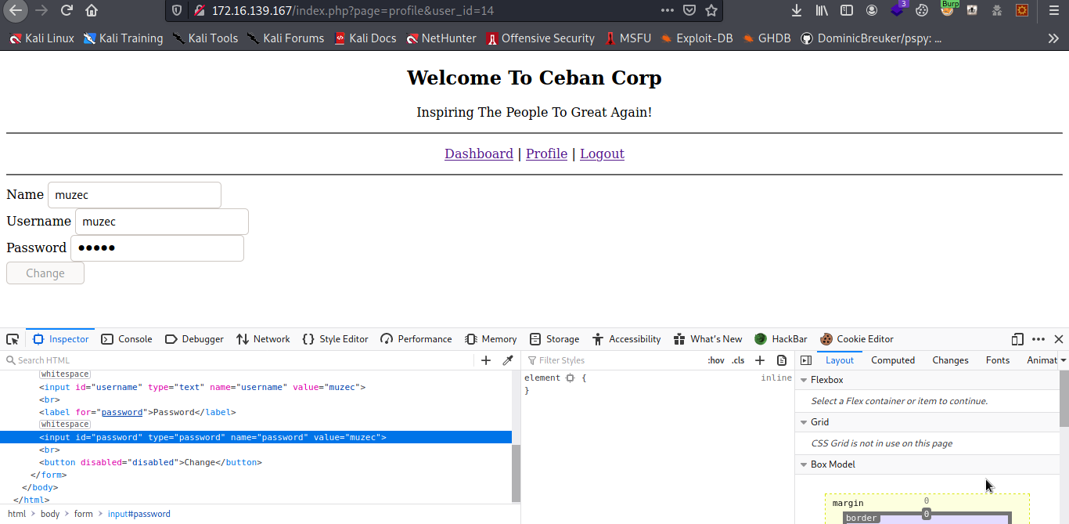Go to the browser home page
Screen dimensions: 1069x524
tap(92, 10)
